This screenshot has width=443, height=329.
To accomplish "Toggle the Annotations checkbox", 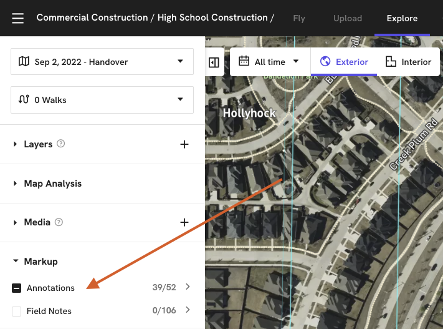I will (16, 288).
